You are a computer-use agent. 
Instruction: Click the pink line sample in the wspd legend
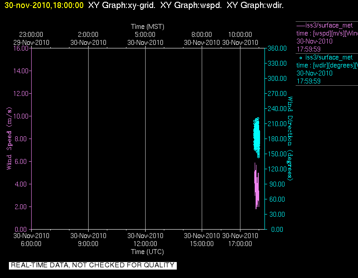[x=301, y=25]
